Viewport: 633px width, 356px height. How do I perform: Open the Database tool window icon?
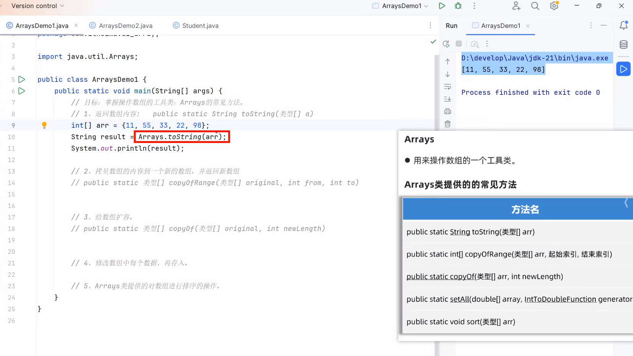623,45
